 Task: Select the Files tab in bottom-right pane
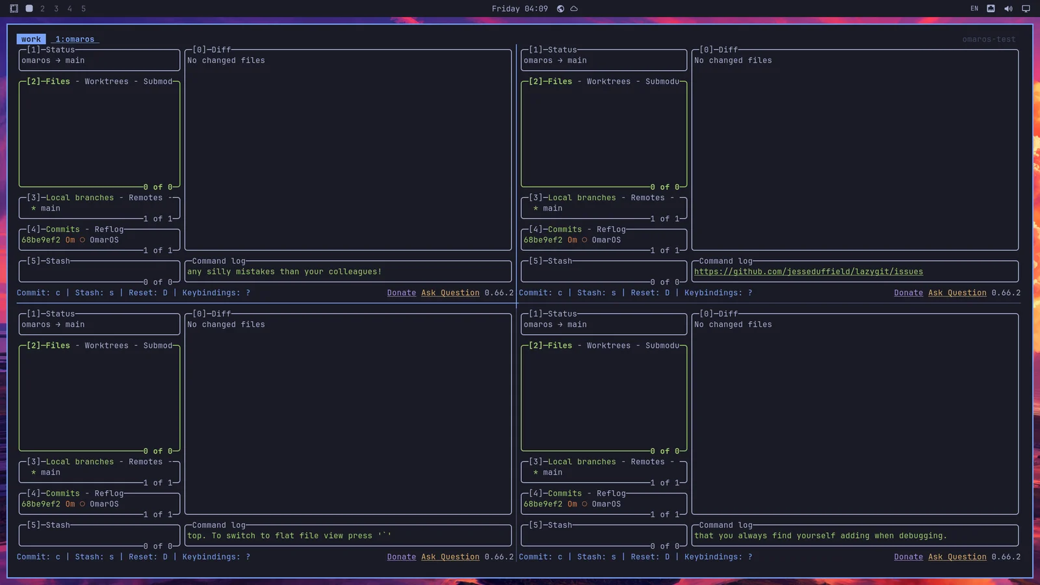(560, 345)
